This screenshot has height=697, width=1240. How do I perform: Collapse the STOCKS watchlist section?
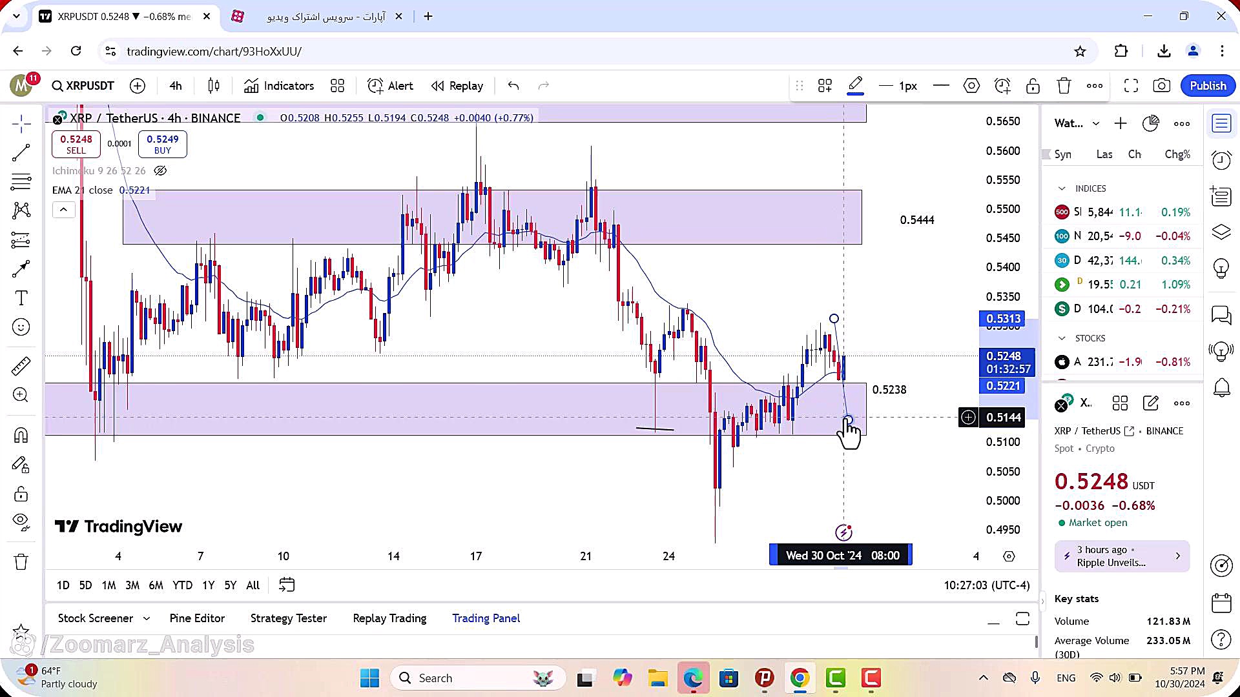coord(1062,338)
